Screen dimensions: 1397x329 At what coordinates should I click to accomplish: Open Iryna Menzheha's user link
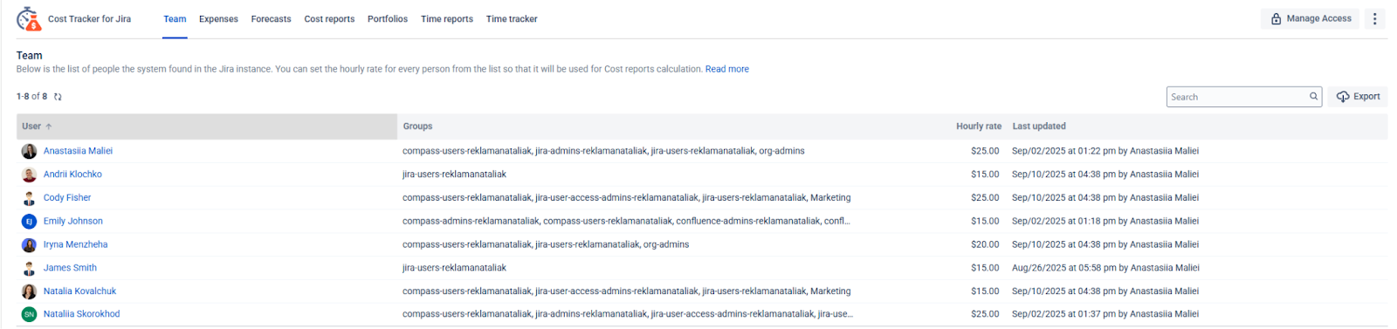point(76,244)
